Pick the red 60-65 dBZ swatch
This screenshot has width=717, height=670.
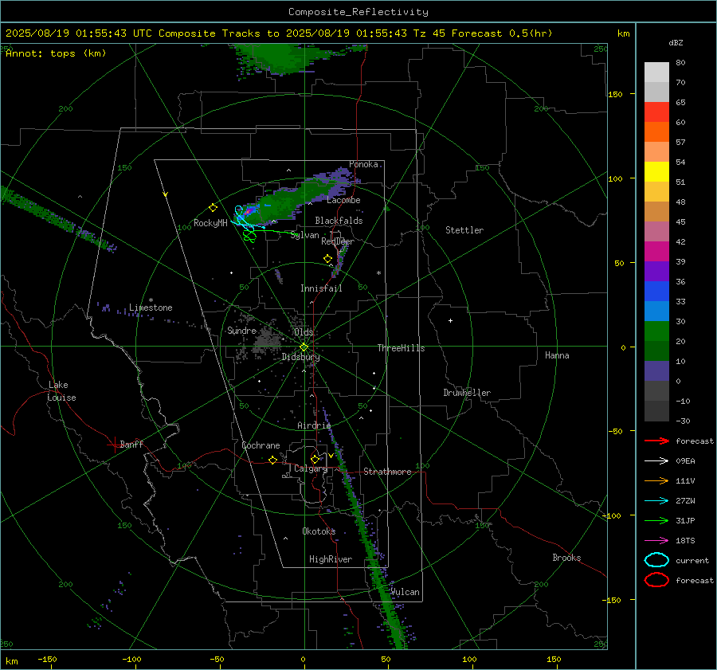click(x=656, y=112)
